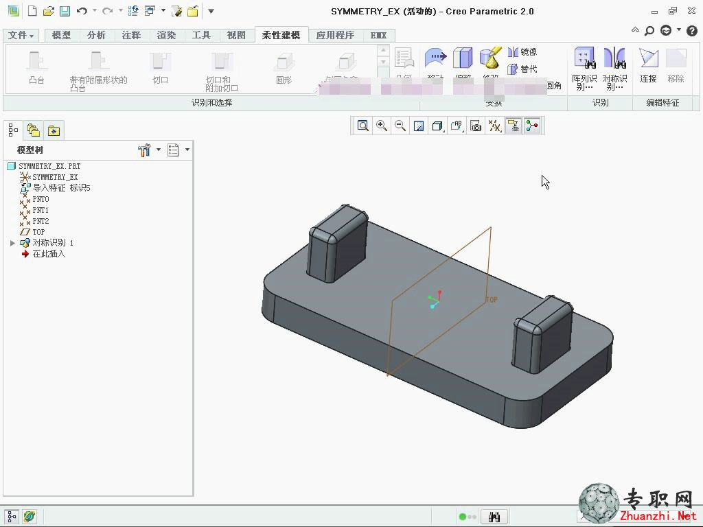The width and height of the screenshot is (703, 527).
Task: Open the command search magnifier icon
Action: (649, 30)
